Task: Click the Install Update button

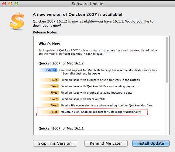Action: point(151,143)
